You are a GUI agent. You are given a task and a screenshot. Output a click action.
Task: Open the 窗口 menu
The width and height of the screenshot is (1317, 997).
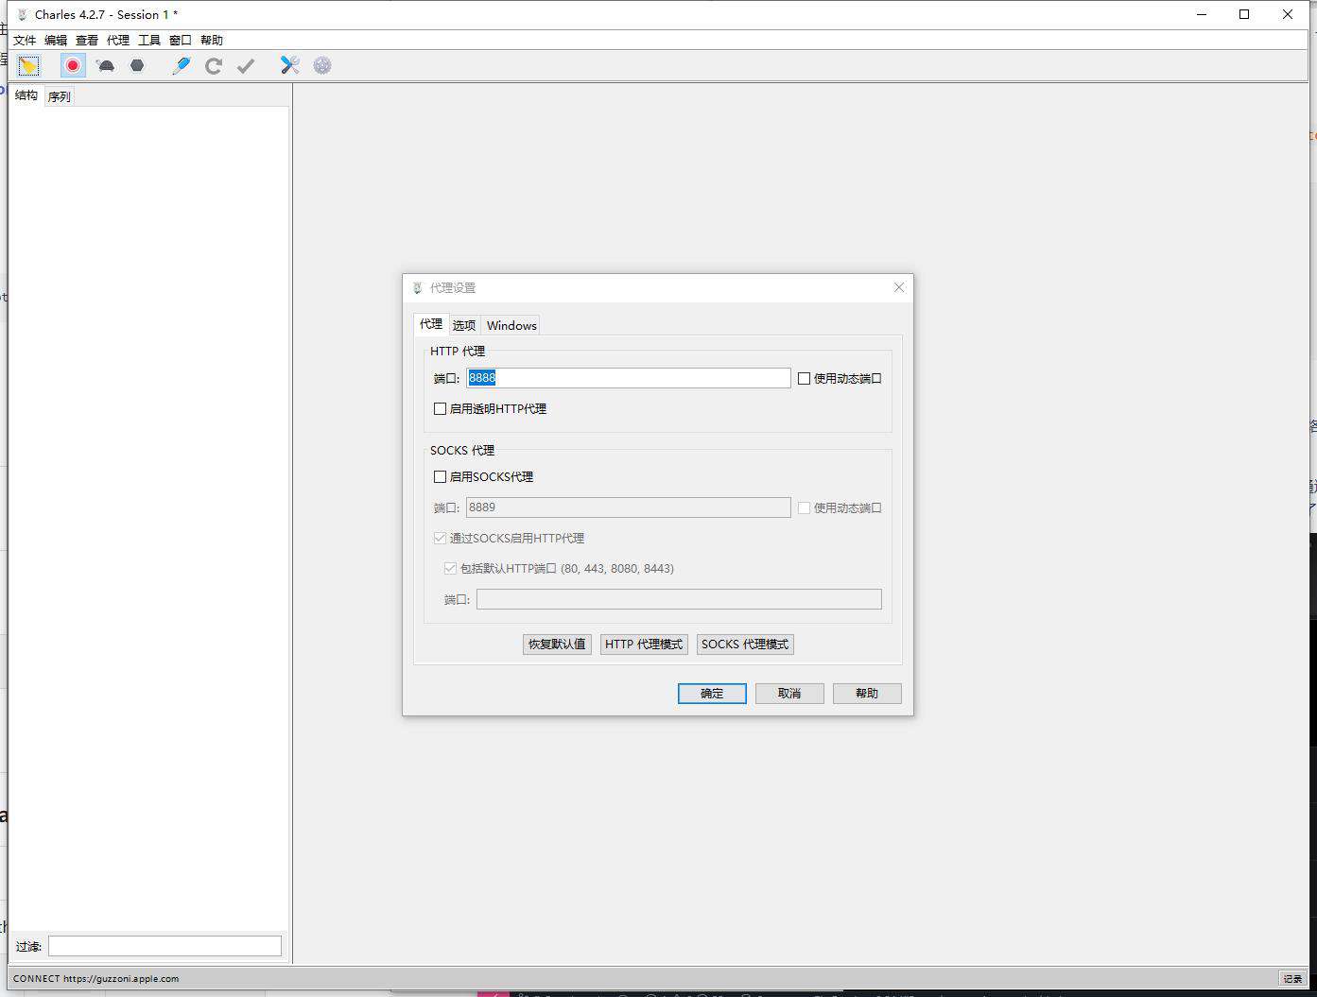tap(181, 40)
